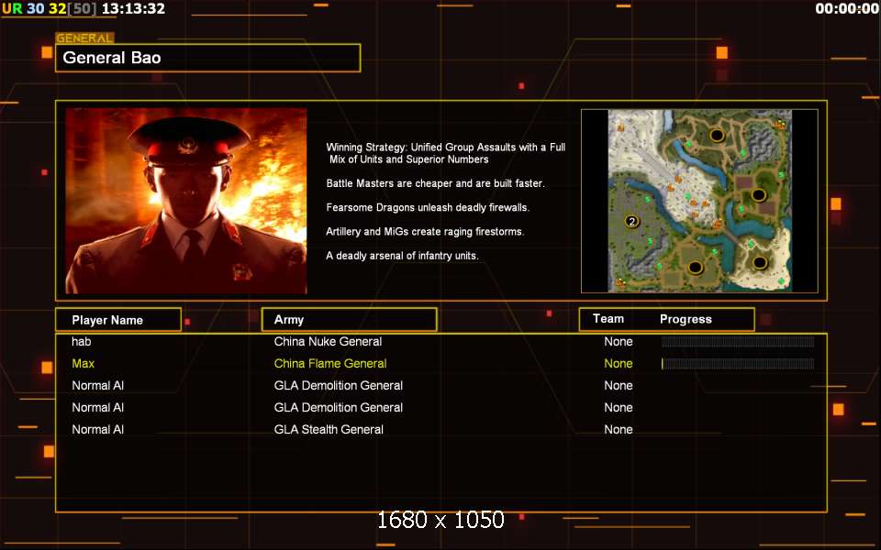Click Team None in Max's row
The width and height of the screenshot is (881, 550).
tap(618, 363)
